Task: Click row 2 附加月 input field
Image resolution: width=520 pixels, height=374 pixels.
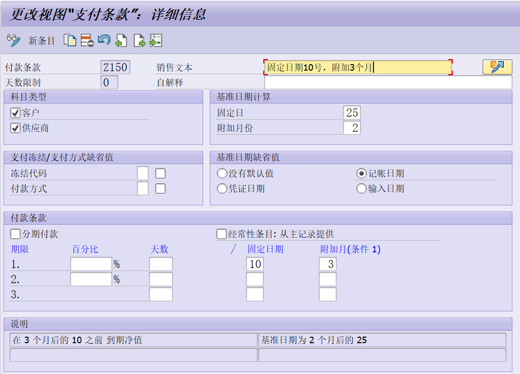Action: 327,279
